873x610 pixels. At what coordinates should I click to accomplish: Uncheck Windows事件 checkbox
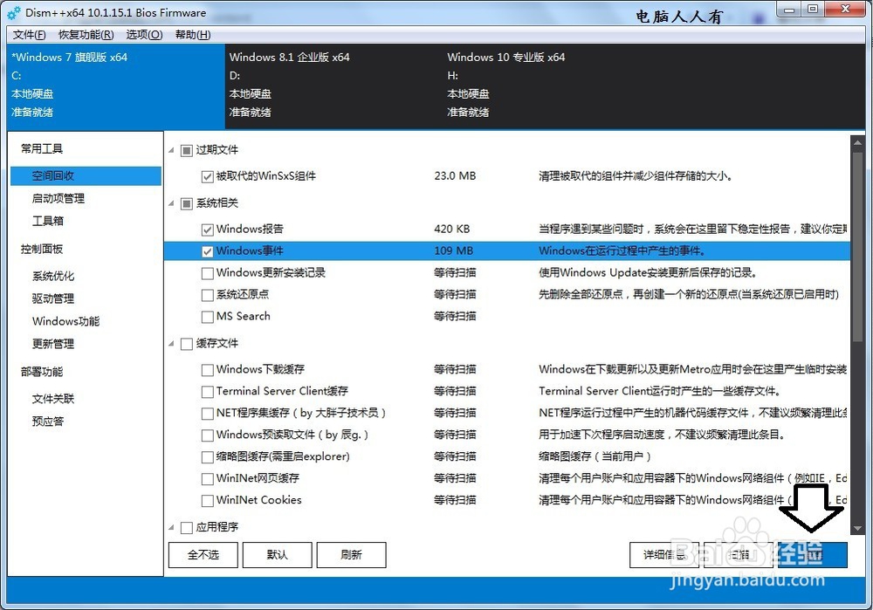(x=207, y=251)
